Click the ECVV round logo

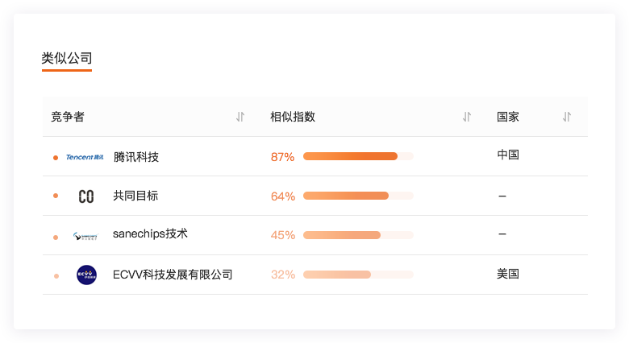point(86,275)
